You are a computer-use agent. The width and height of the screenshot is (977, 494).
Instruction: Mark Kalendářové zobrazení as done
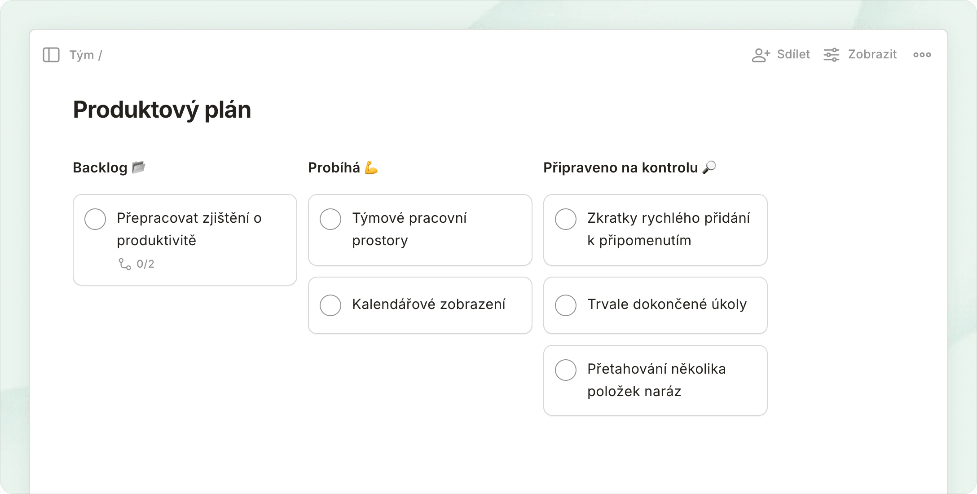[330, 305]
